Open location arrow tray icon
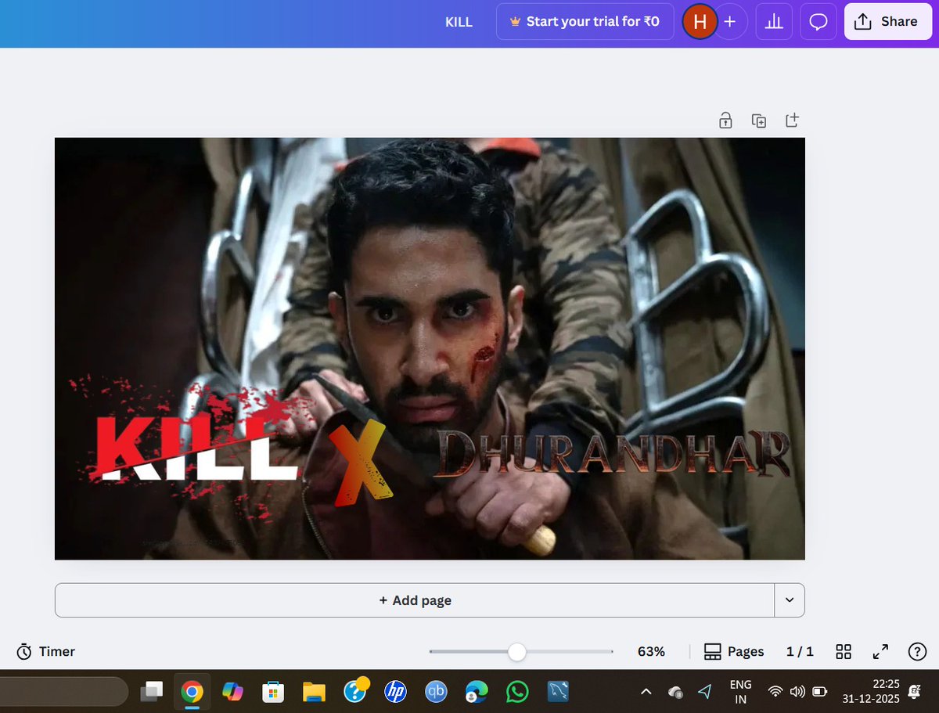The image size is (939, 713). point(705,691)
